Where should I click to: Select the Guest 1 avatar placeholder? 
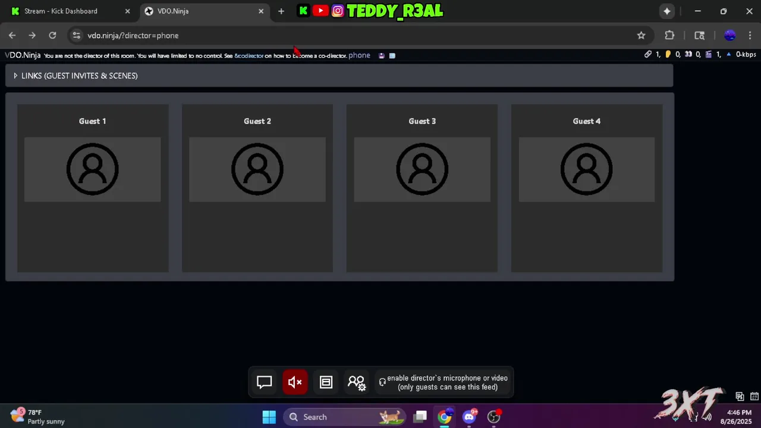[x=92, y=169]
